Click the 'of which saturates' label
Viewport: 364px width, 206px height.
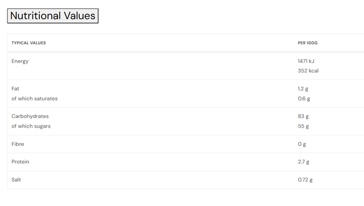coord(35,99)
